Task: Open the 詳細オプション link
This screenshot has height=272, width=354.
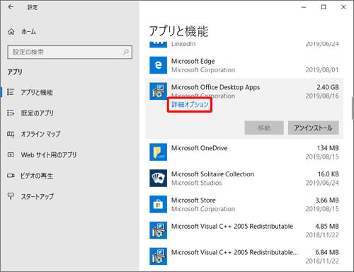Action: click(190, 104)
